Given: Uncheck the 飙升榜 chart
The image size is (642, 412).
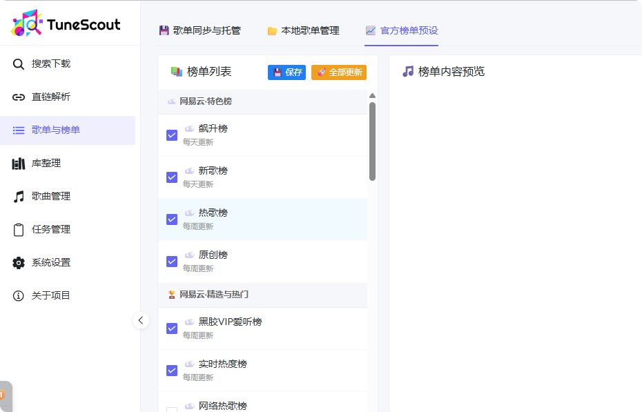Looking at the screenshot, I should click(x=172, y=135).
